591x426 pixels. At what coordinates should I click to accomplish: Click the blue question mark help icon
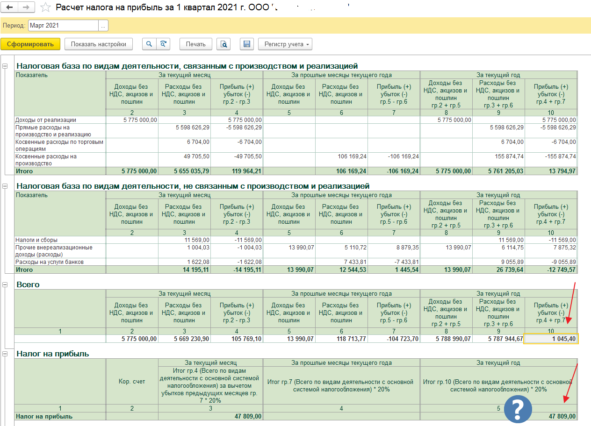[x=518, y=409]
